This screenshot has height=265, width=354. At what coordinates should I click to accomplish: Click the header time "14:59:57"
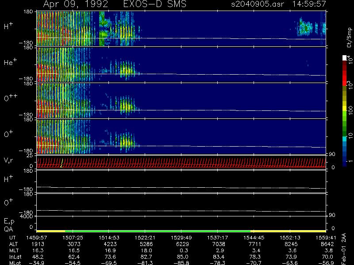pos(309,4)
